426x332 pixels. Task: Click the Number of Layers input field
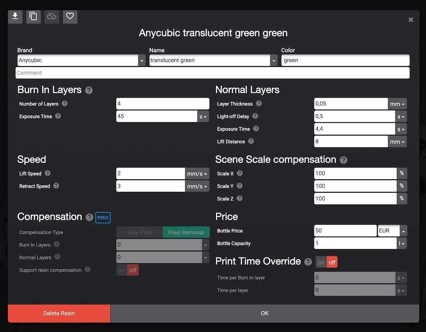point(163,104)
